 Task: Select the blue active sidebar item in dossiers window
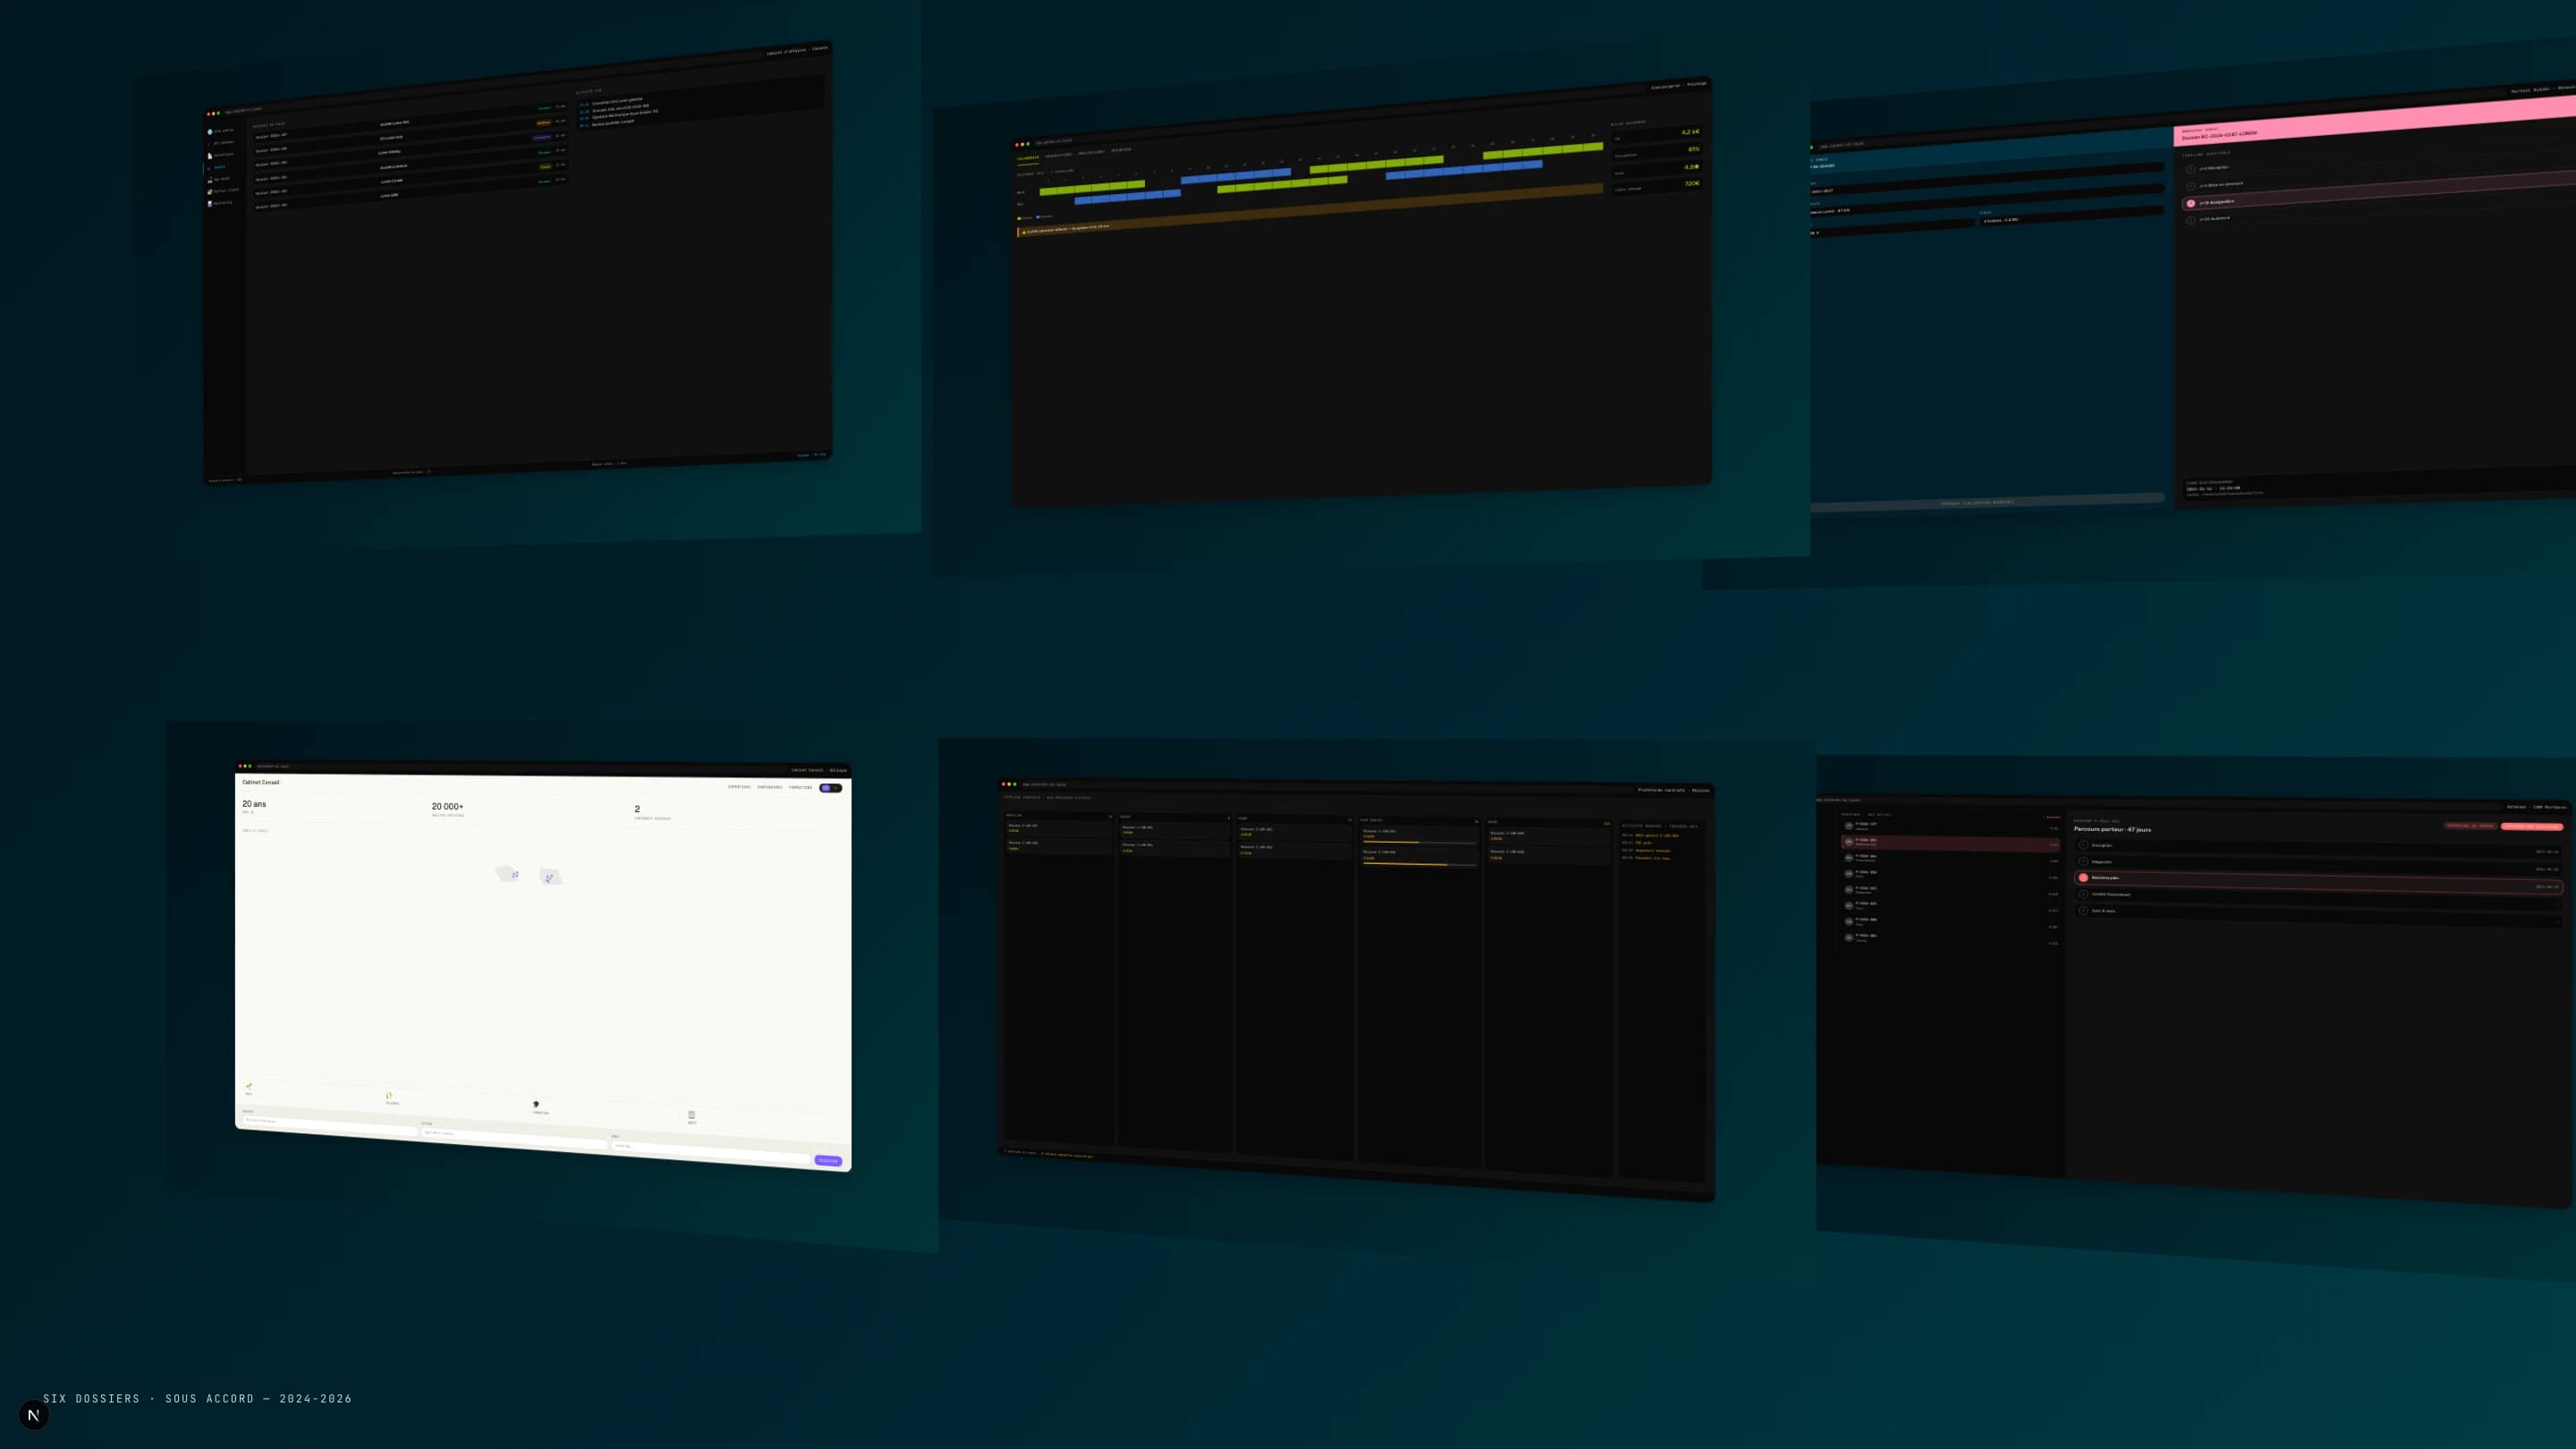[x=219, y=167]
